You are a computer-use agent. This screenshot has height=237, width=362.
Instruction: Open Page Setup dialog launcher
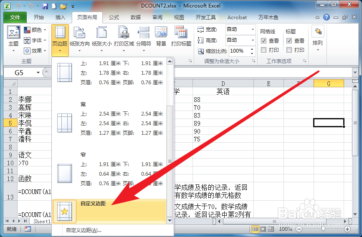click(x=190, y=61)
